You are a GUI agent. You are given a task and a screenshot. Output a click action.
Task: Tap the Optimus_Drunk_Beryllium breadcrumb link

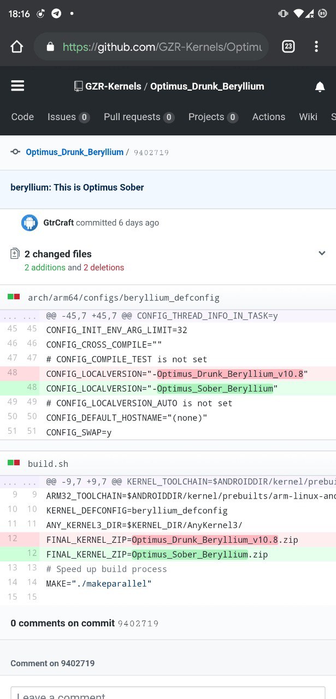click(74, 152)
